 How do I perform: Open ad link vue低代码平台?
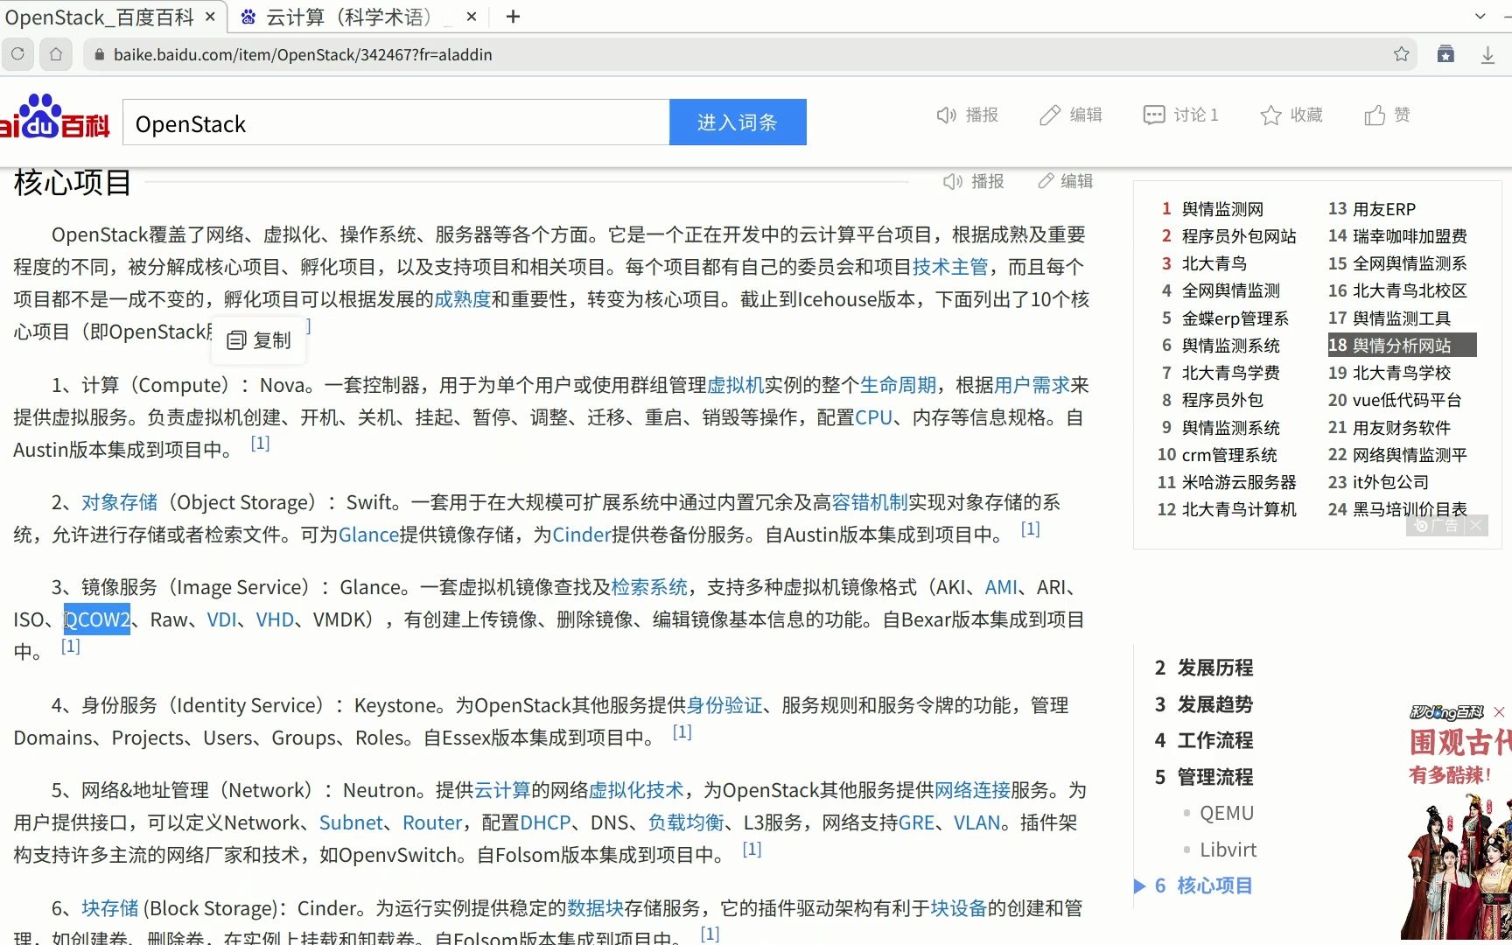tap(1407, 400)
